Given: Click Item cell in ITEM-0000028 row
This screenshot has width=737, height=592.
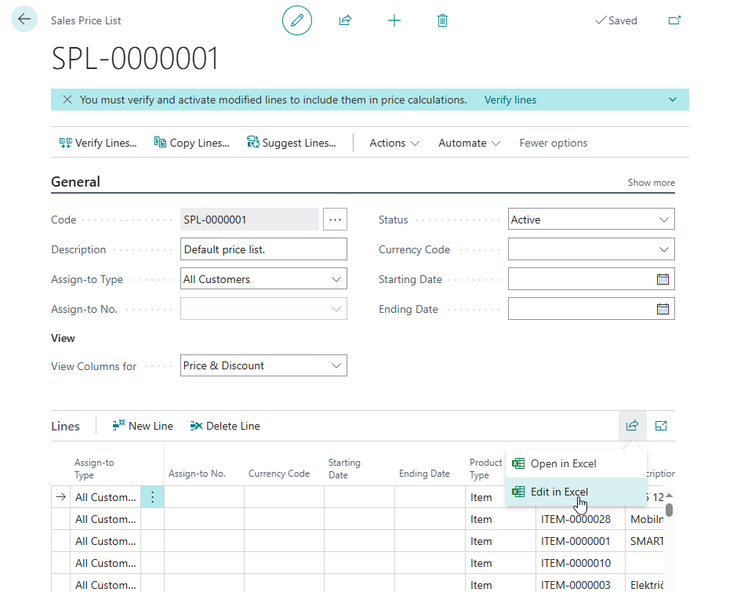Looking at the screenshot, I should [x=500, y=519].
